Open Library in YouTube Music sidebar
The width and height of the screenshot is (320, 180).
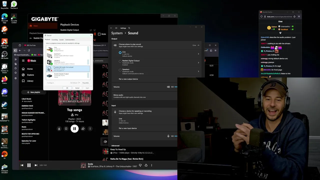tap(28, 81)
